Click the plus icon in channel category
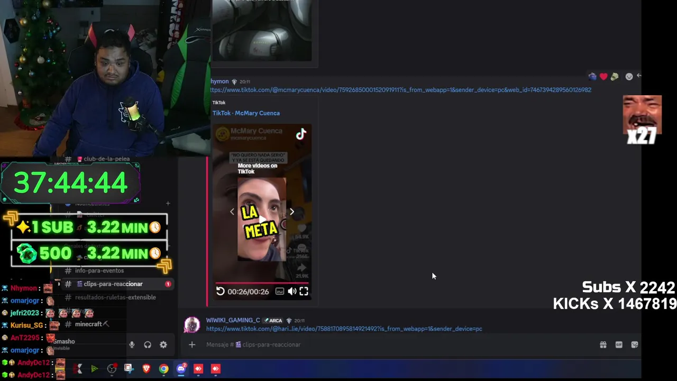Viewport: 677px width, 381px height. point(168,203)
